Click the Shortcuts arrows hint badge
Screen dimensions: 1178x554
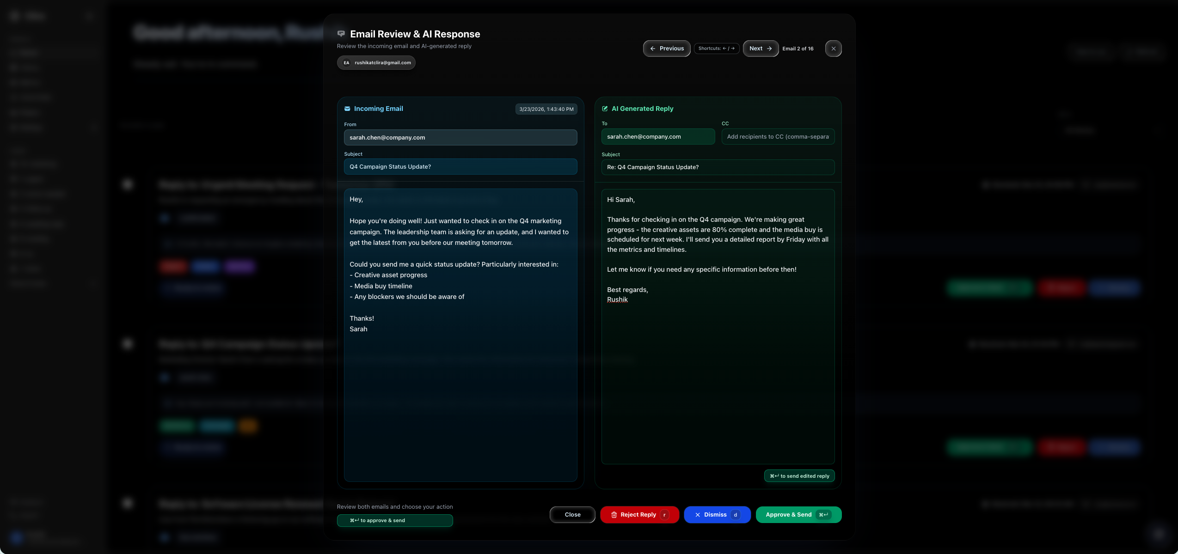point(716,49)
